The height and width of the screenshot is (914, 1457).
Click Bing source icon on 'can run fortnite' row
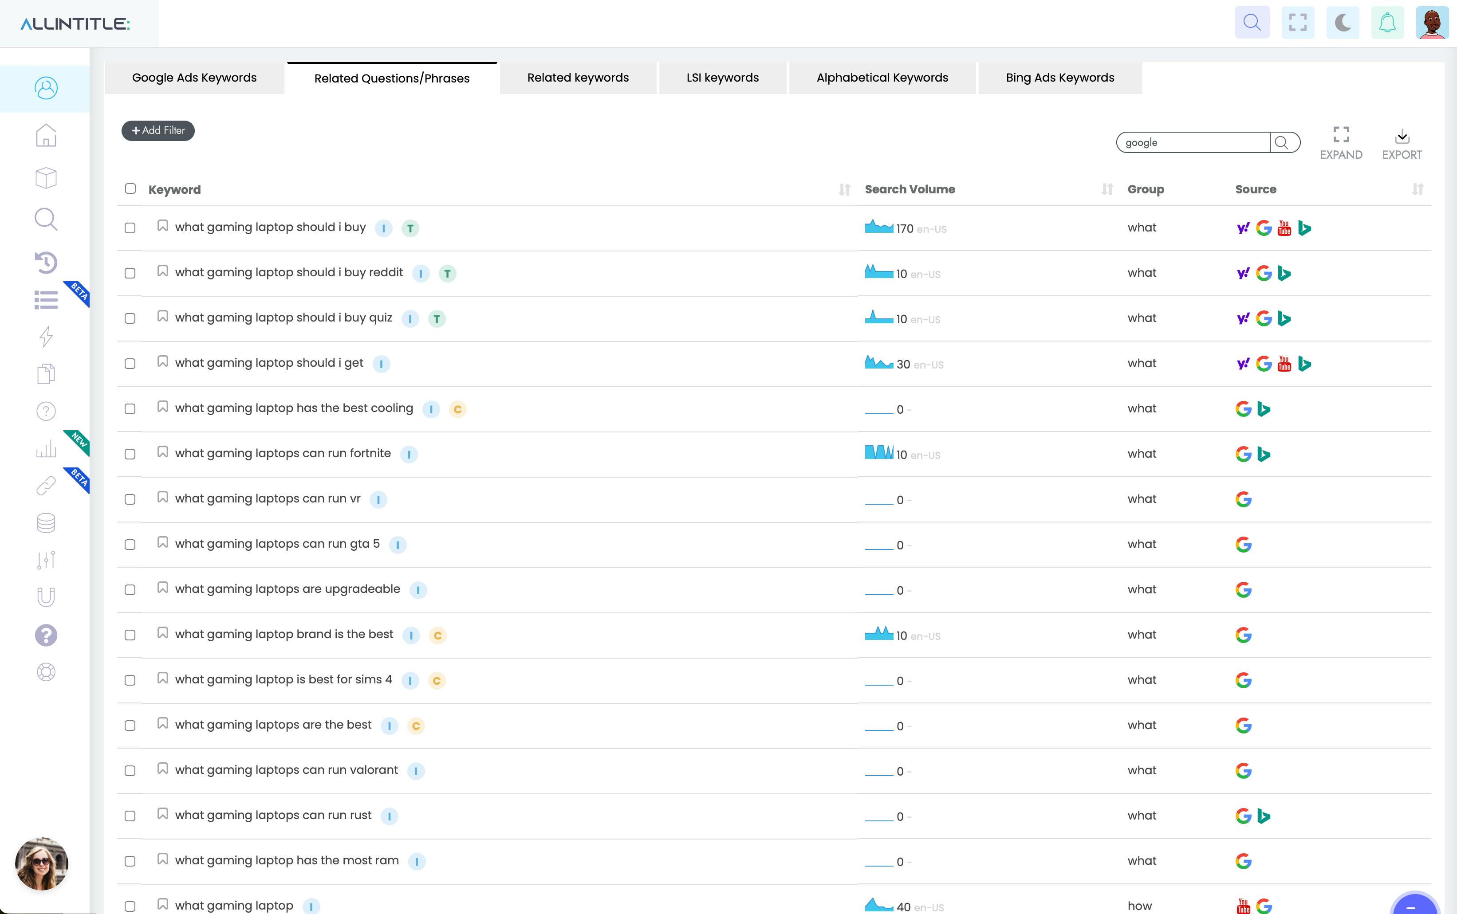tap(1264, 454)
